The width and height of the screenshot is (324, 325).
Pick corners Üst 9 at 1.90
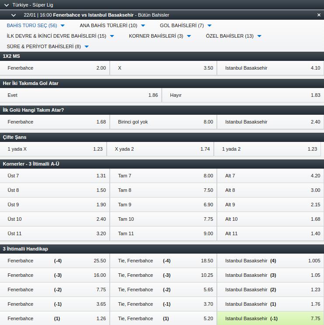[x=55, y=205]
